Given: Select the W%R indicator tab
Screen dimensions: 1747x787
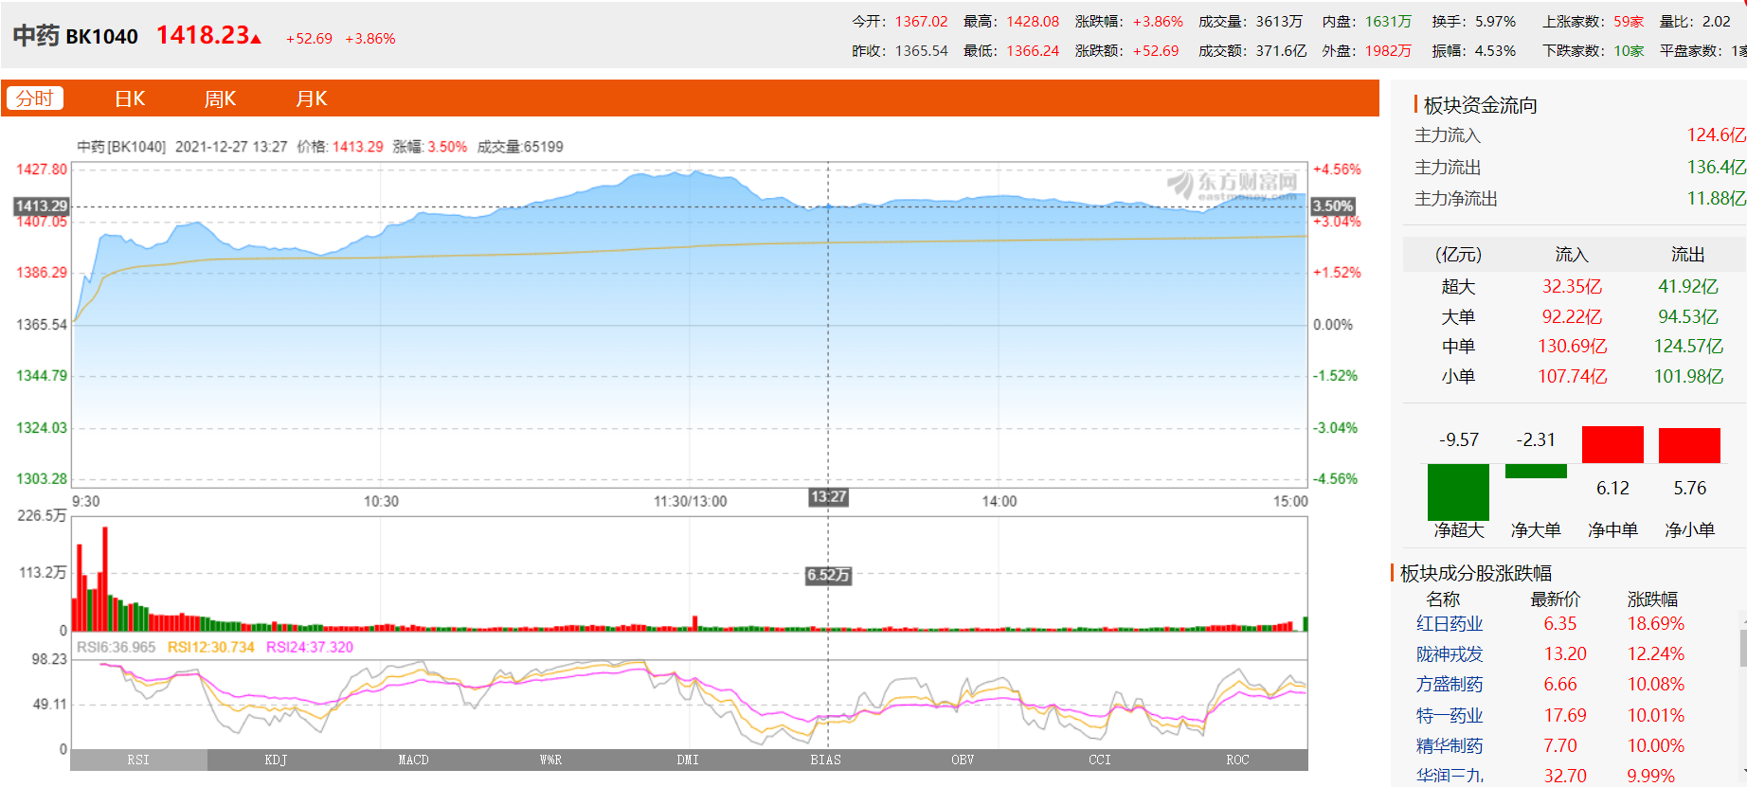Looking at the screenshot, I should pyautogui.click(x=550, y=760).
